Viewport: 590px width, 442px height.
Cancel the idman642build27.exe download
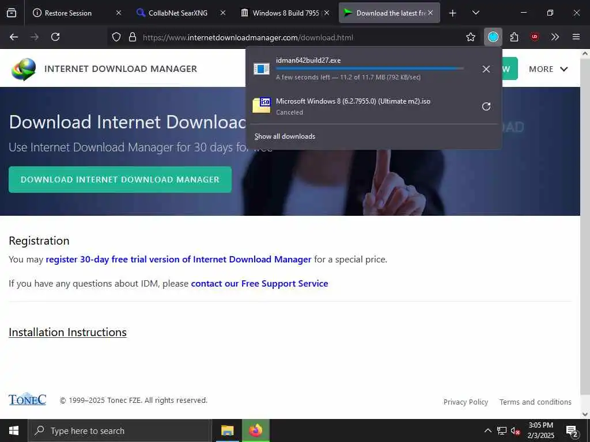pos(486,69)
